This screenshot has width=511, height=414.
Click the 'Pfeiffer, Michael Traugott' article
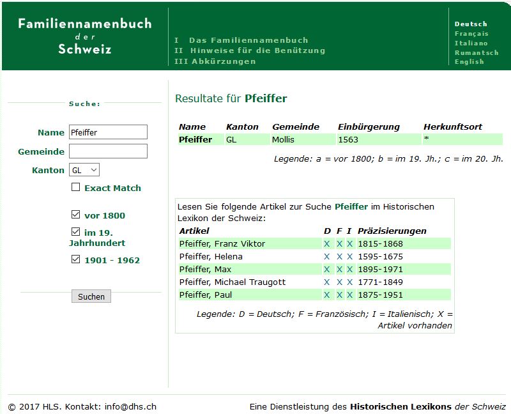point(233,282)
